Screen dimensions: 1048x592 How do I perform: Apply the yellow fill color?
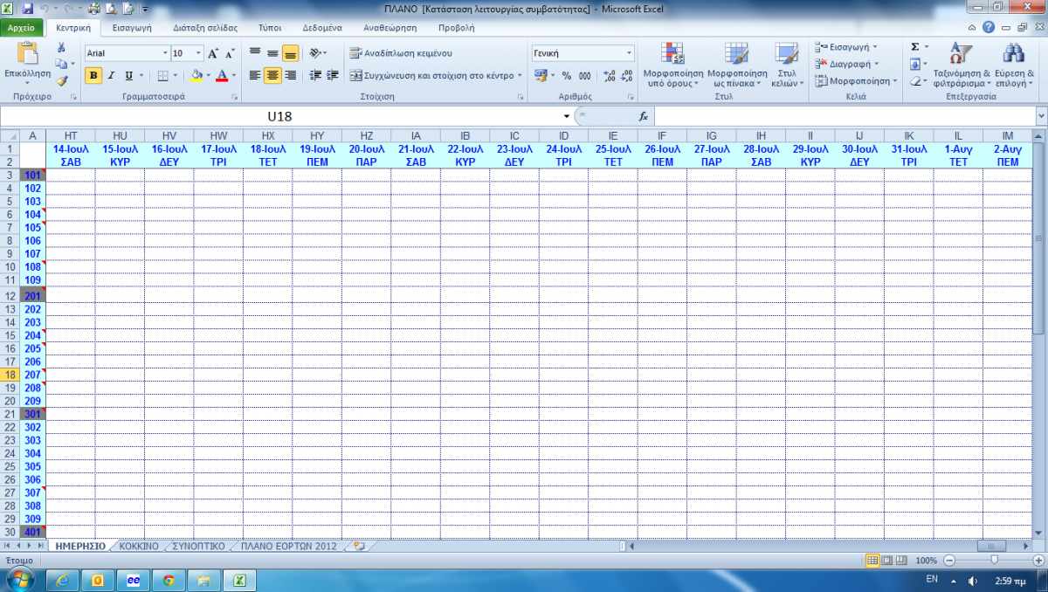[196, 75]
